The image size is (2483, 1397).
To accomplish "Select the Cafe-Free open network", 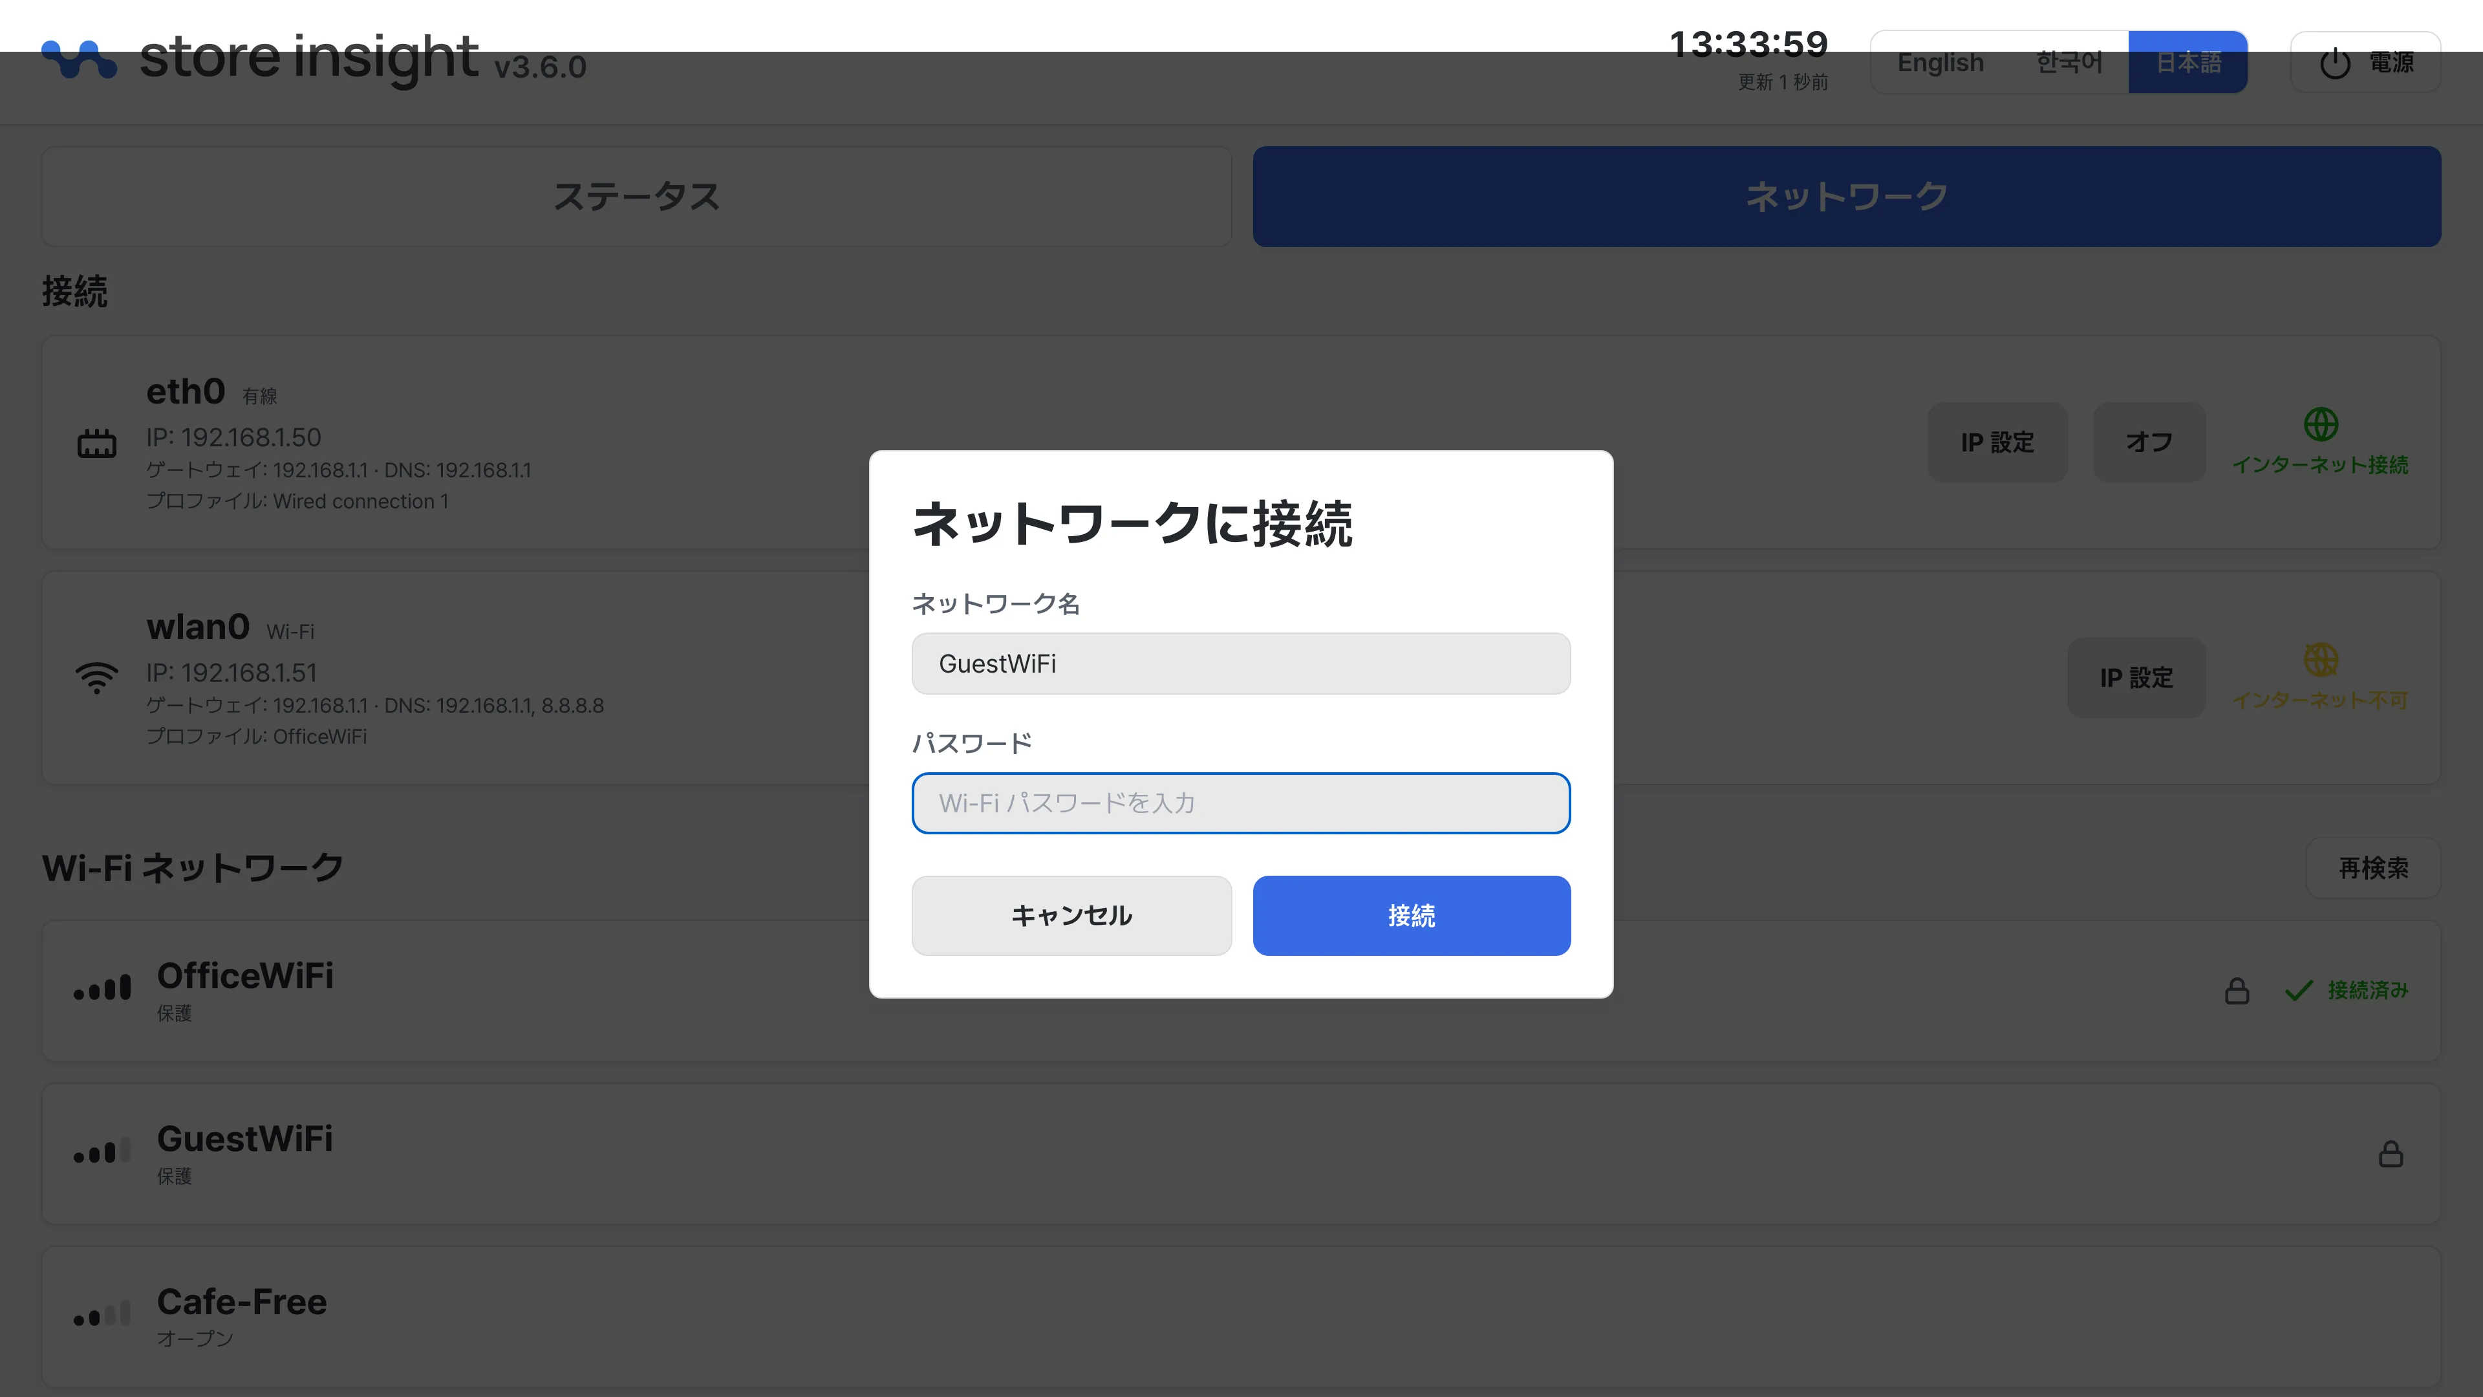I will pyautogui.click(x=1241, y=1317).
